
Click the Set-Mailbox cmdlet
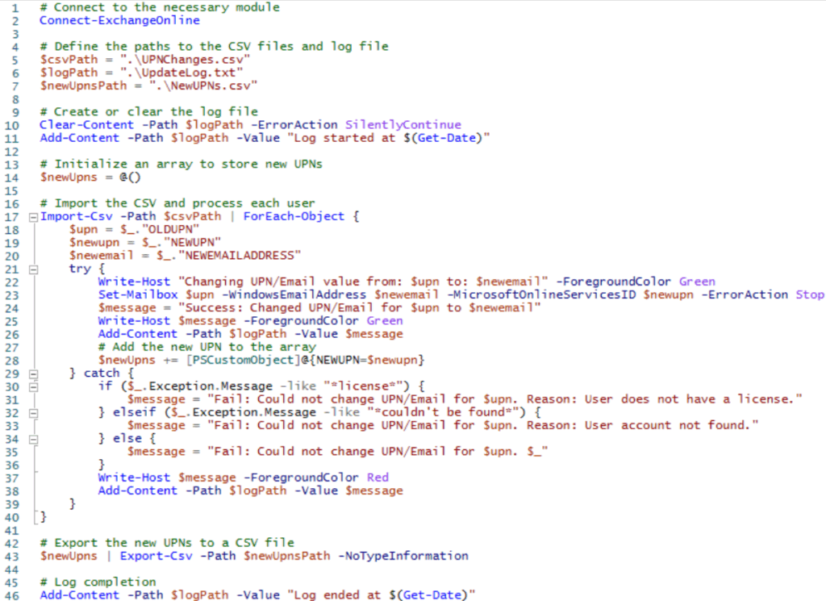coord(138,295)
